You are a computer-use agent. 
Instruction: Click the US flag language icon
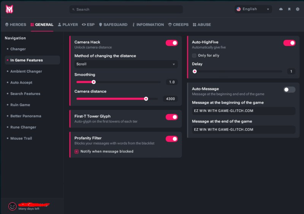239,9
